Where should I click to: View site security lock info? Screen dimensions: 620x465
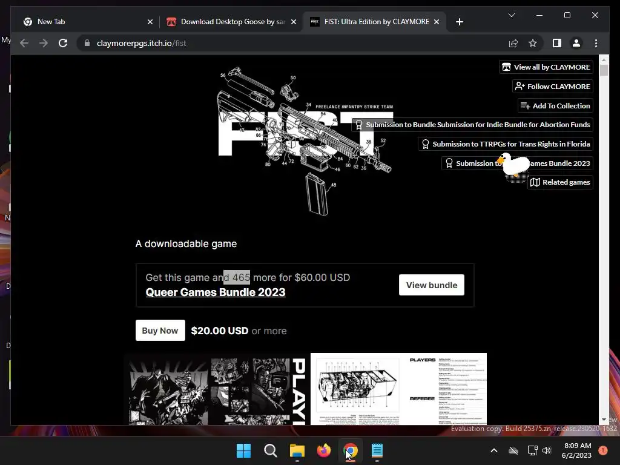pos(87,43)
